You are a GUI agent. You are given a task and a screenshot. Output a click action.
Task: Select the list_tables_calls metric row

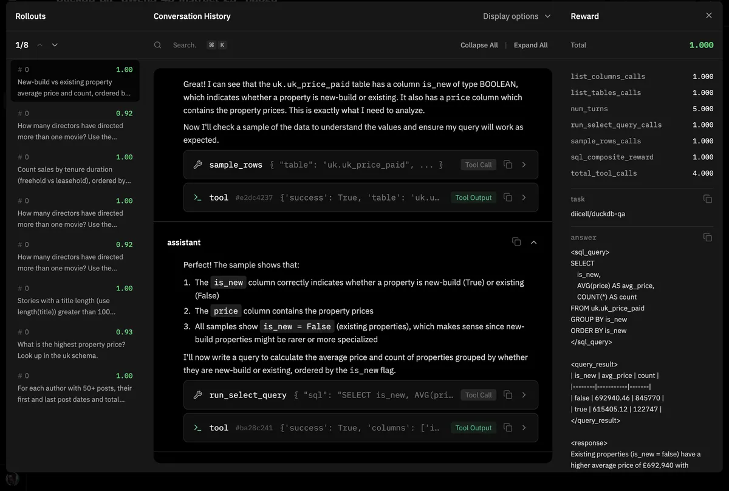click(x=642, y=92)
